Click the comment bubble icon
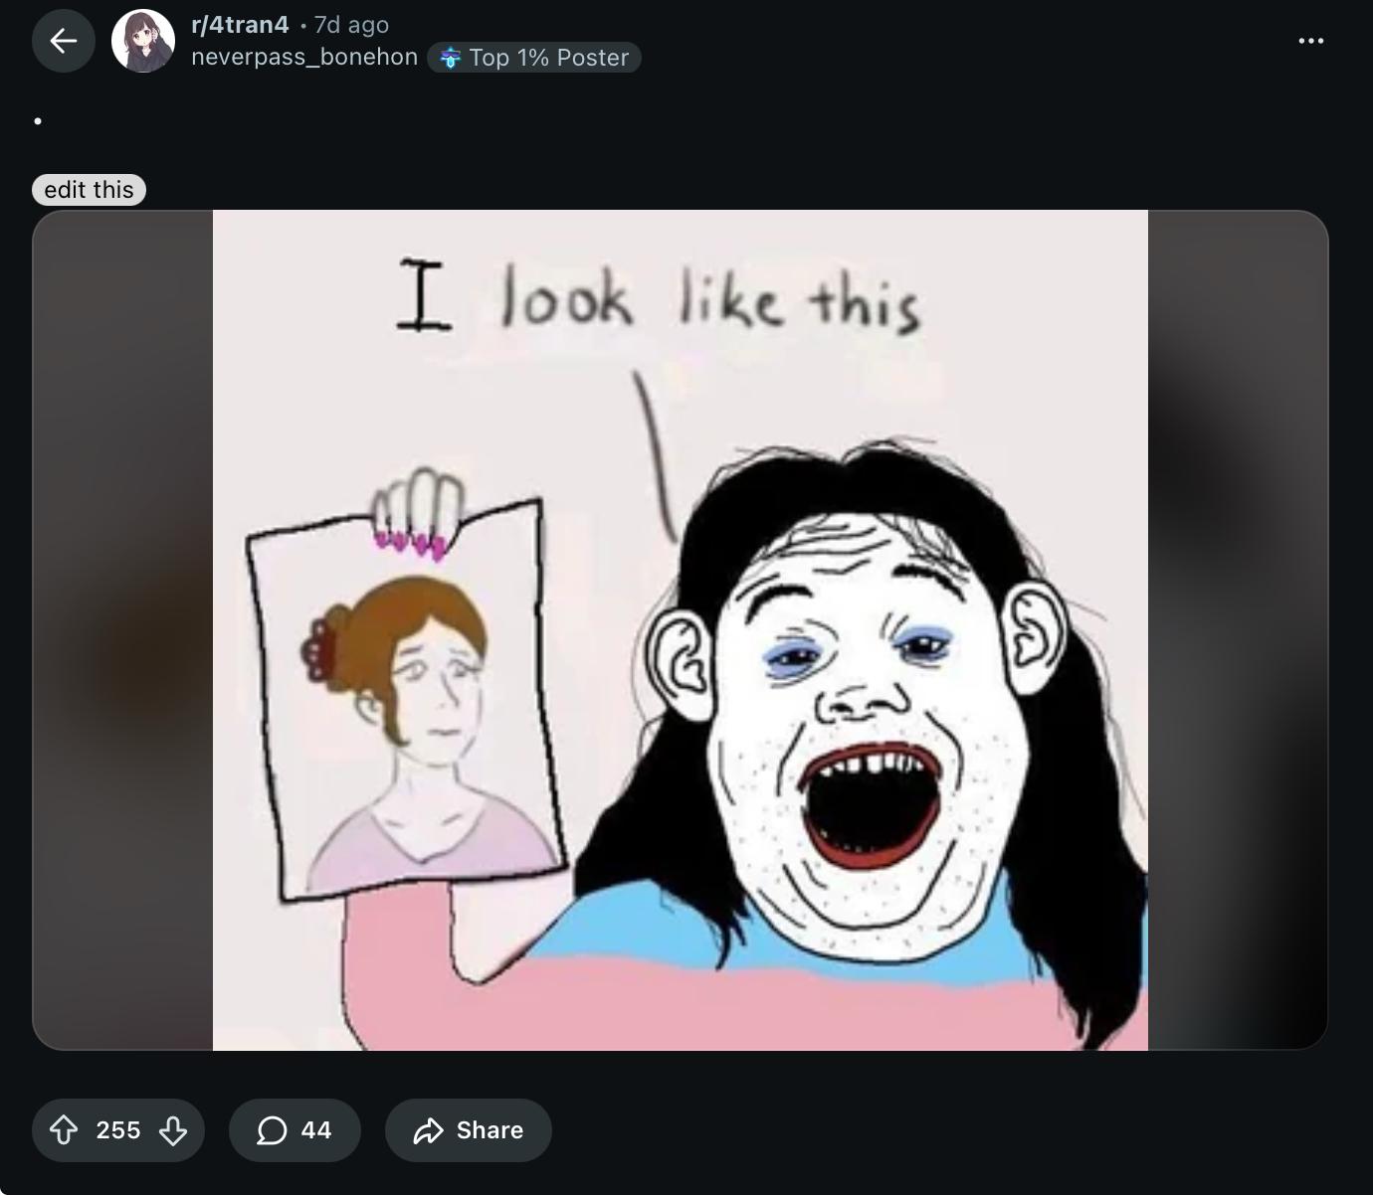The height and width of the screenshot is (1195, 1373). click(x=272, y=1130)
